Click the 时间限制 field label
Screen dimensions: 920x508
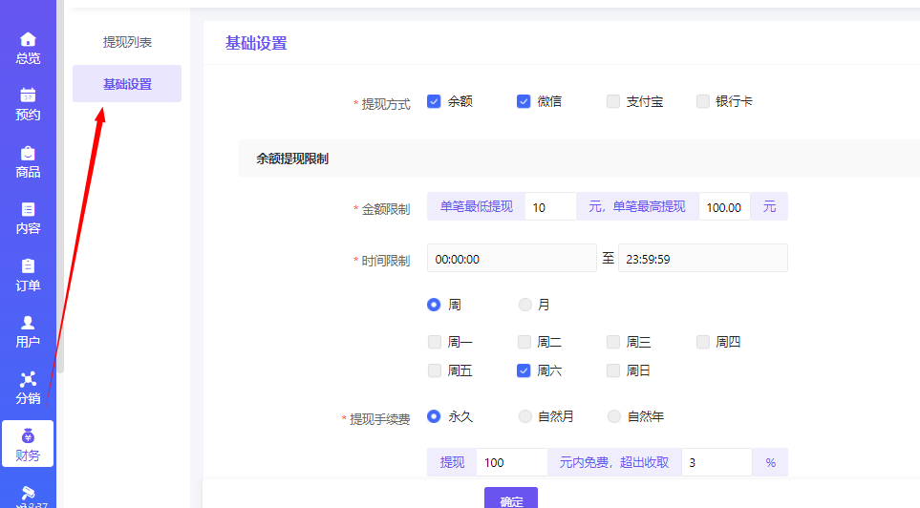386,261
